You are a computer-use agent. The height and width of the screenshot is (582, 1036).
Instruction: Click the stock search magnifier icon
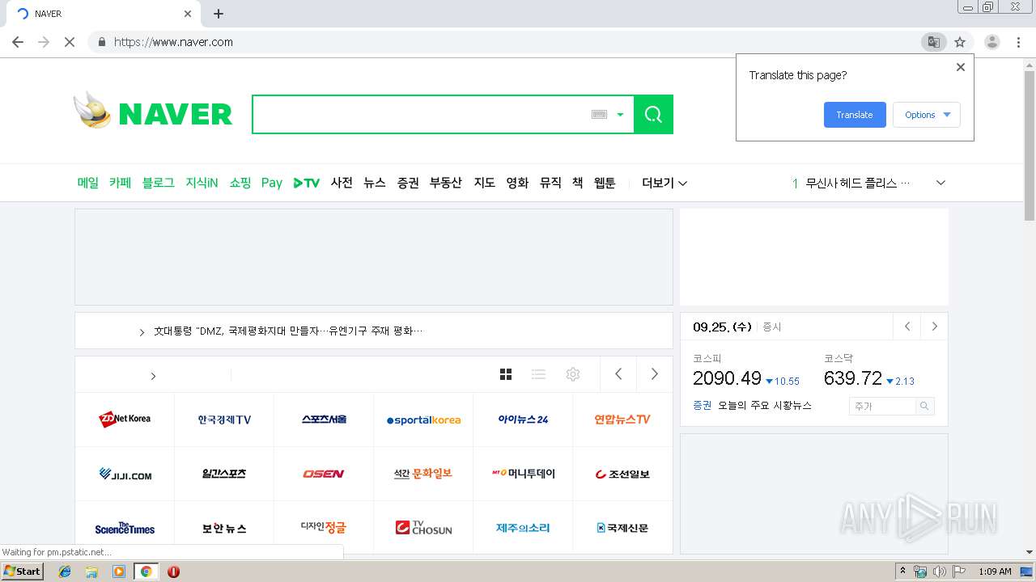coord(924,406)
